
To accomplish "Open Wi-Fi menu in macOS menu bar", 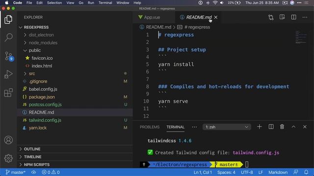I will click(x=215, y=3).
